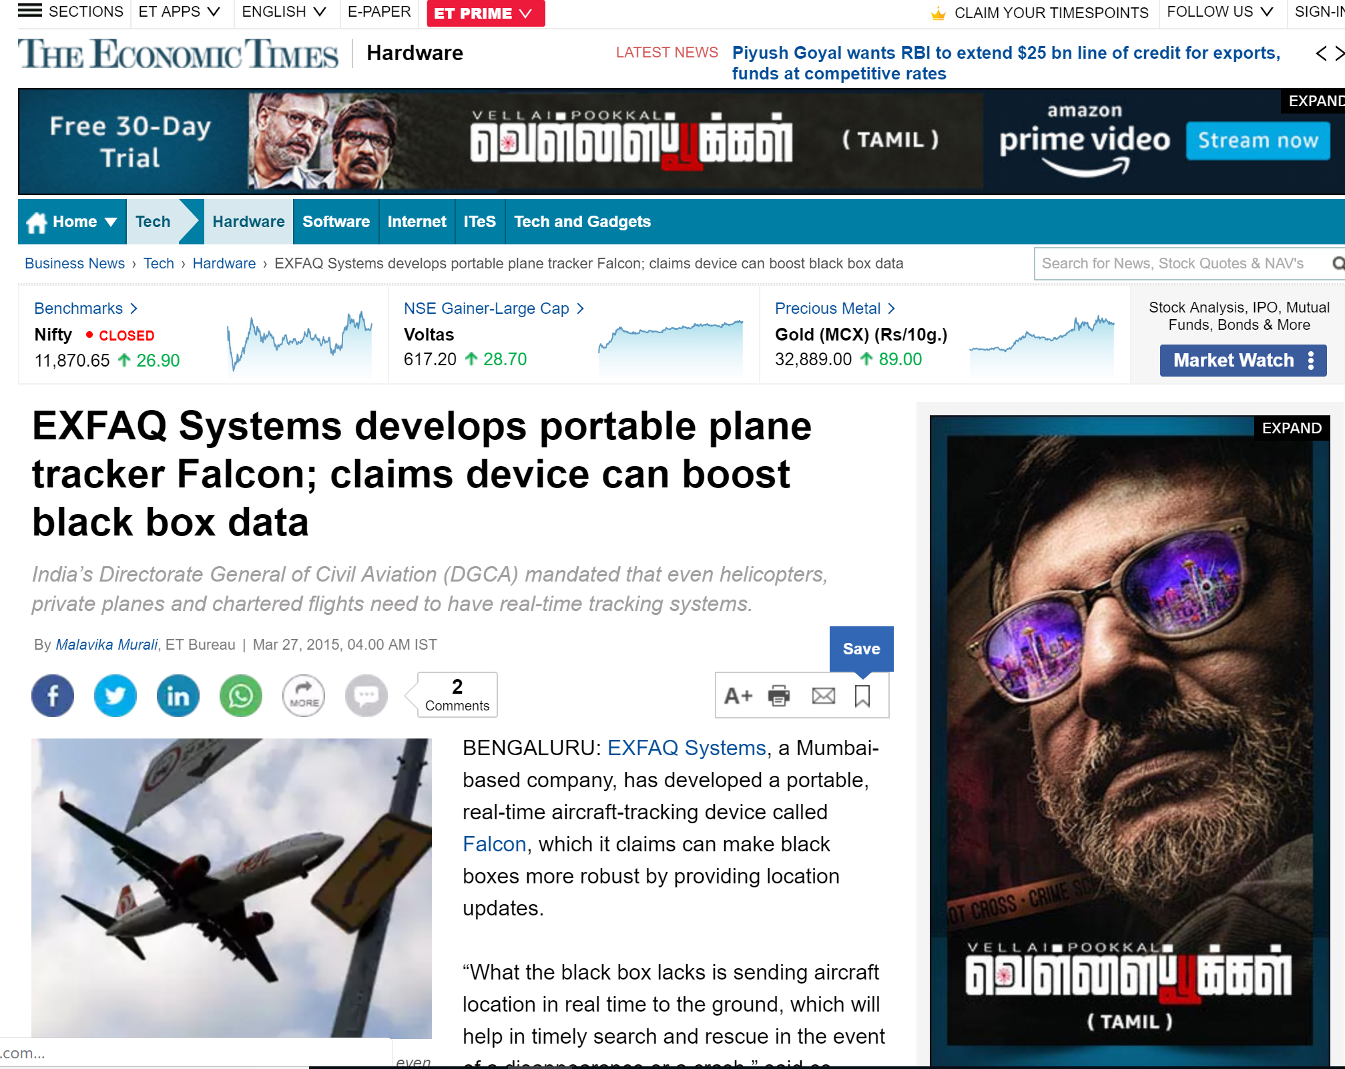Click SIGN-IN in the top bar
The height and width of the screenshot is (1069, 1345).
pos(1319,12)
